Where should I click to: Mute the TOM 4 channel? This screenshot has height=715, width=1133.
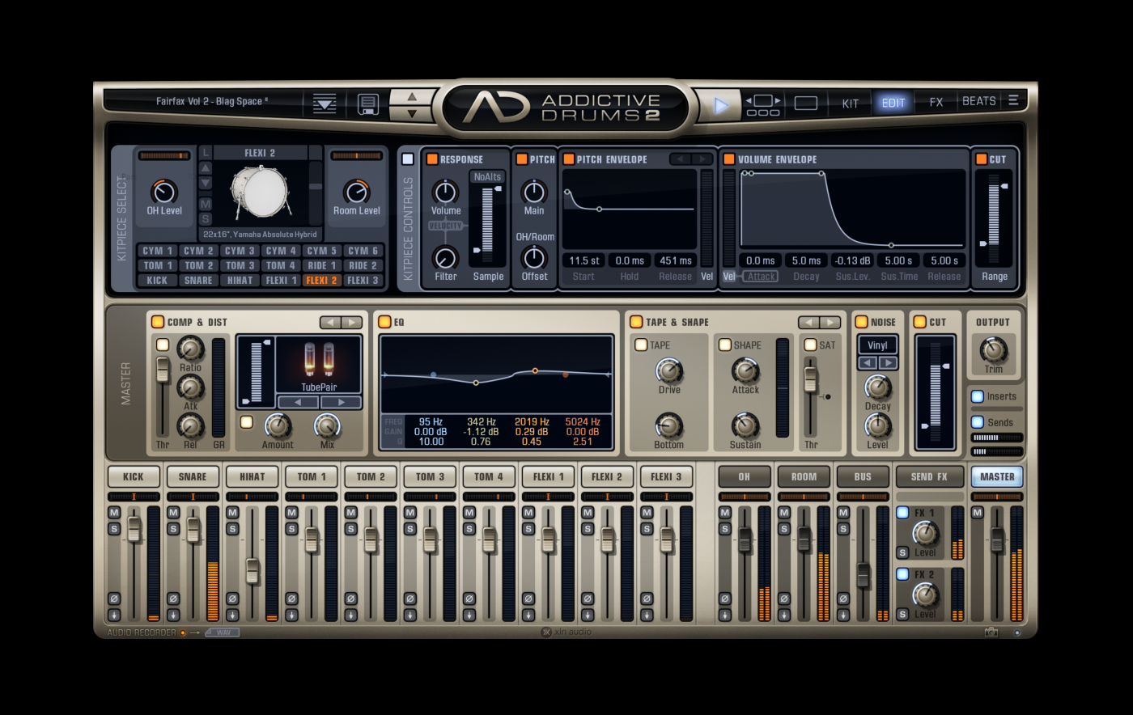coord(469,513)
